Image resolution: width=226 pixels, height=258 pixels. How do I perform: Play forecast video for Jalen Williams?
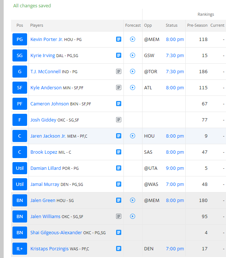tap(133, 217)
